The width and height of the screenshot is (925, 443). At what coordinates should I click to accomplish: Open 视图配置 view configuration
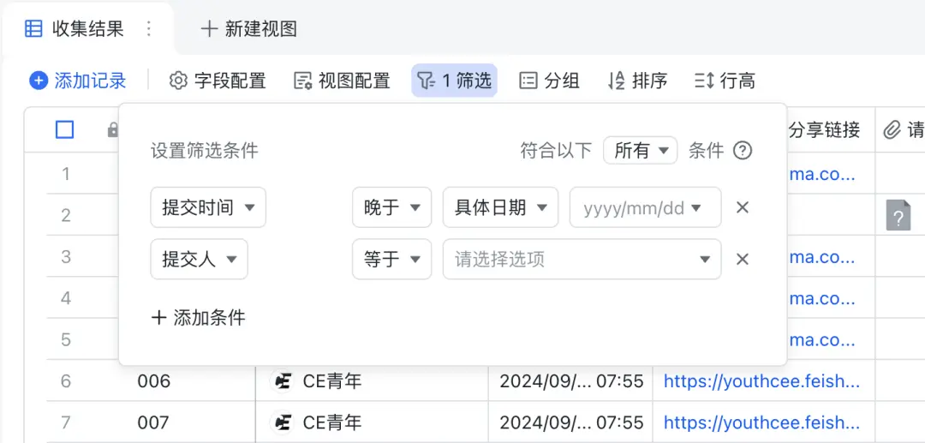click(342, 81)
